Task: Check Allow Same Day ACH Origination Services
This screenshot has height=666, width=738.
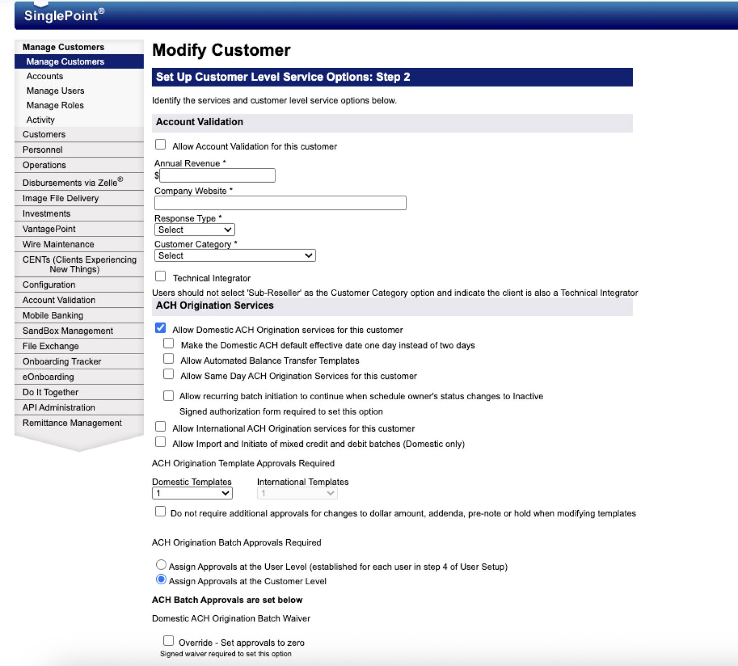Action: (x=169, y=374)
